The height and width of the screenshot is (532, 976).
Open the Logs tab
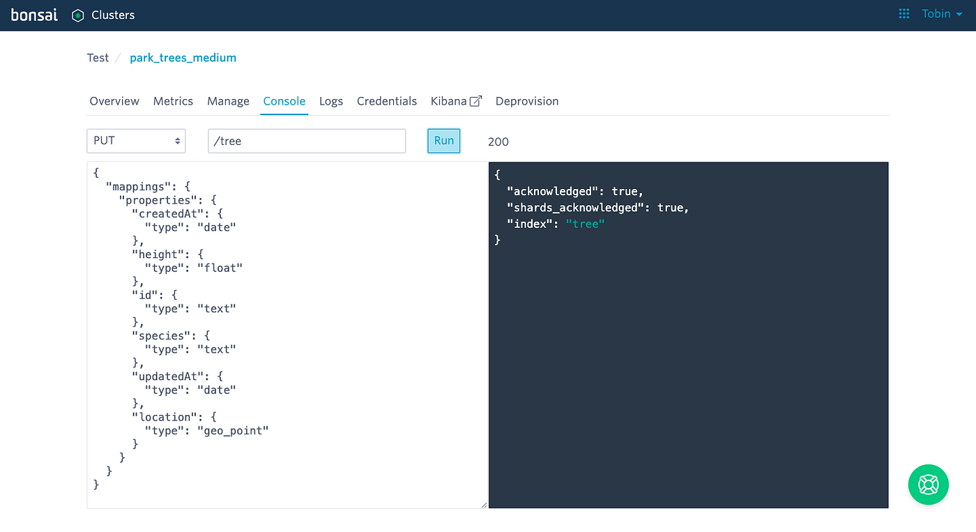click(331, 101)
